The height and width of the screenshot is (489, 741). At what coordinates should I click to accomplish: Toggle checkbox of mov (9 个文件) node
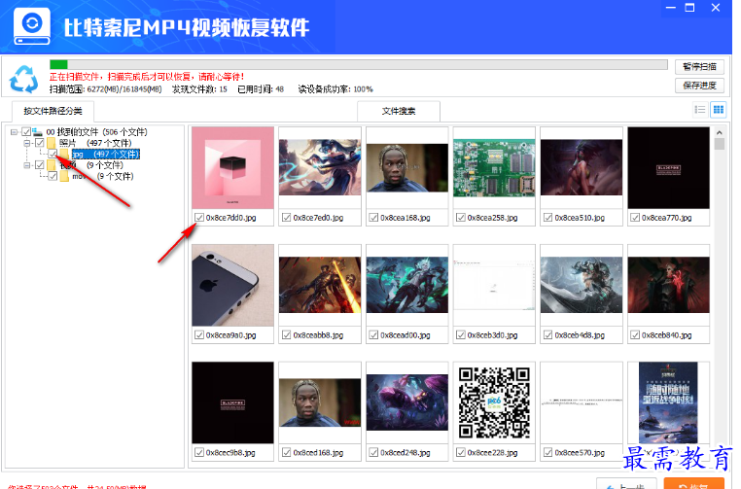click(53, 176)
